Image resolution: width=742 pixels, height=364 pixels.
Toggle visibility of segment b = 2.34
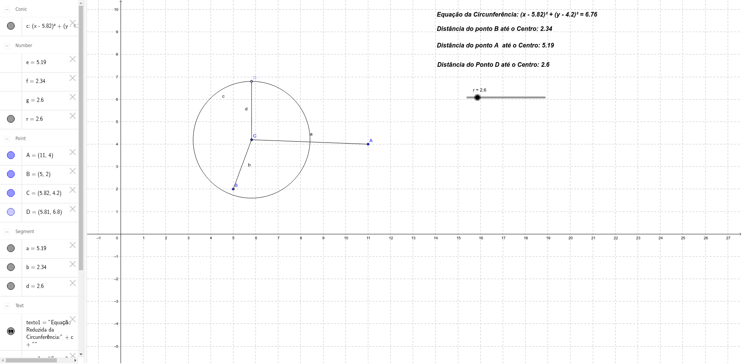[x=11, y=267]
